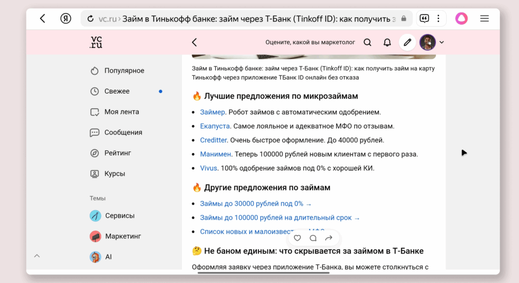
Task: Open comments via speech bubble icon
Action: 313,238
